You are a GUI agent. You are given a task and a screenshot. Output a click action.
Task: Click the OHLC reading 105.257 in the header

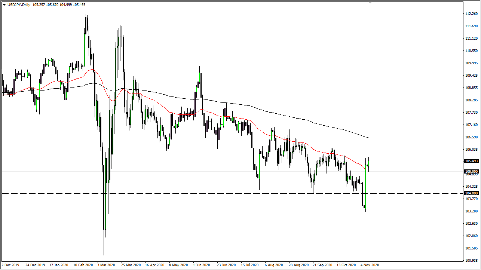pyautogui.click(x=37, y=5)
